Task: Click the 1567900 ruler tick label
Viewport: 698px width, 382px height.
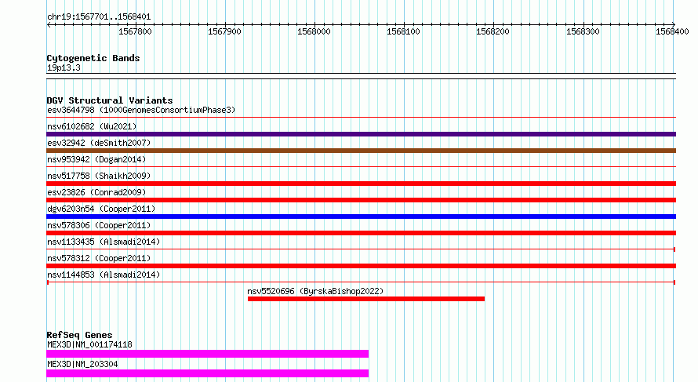Action: tap(224, 31)
